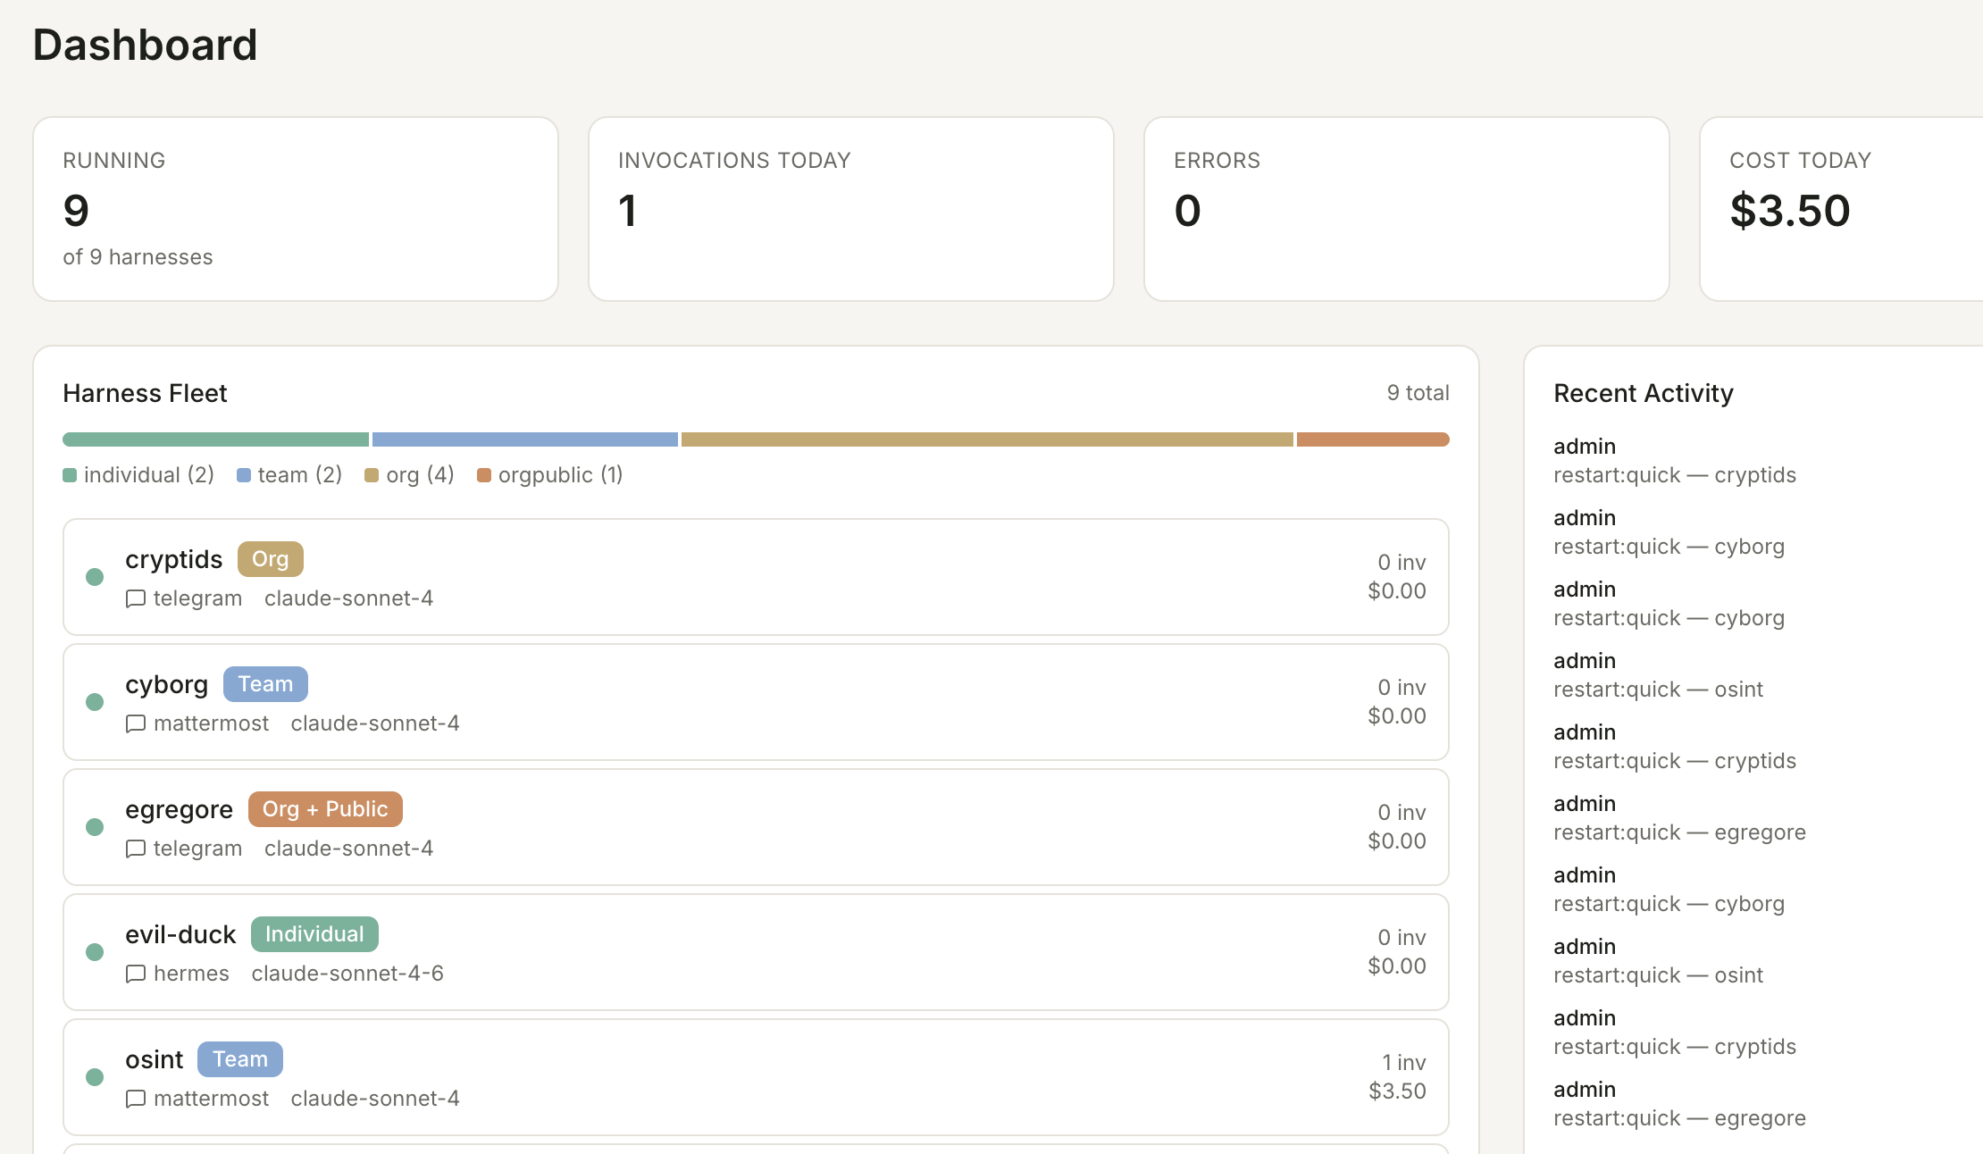Click the Dashboard page title
This screenshot has height=1154, width=1983.
point(146,45)
